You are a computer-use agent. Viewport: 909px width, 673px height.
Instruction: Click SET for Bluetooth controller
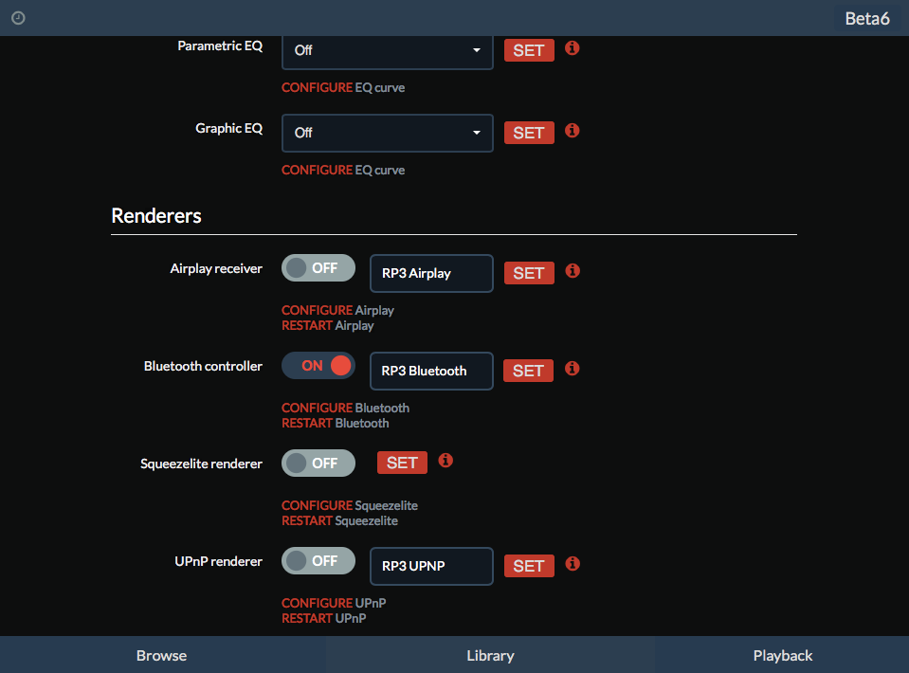pyautogui.click(x=528, y=371)
